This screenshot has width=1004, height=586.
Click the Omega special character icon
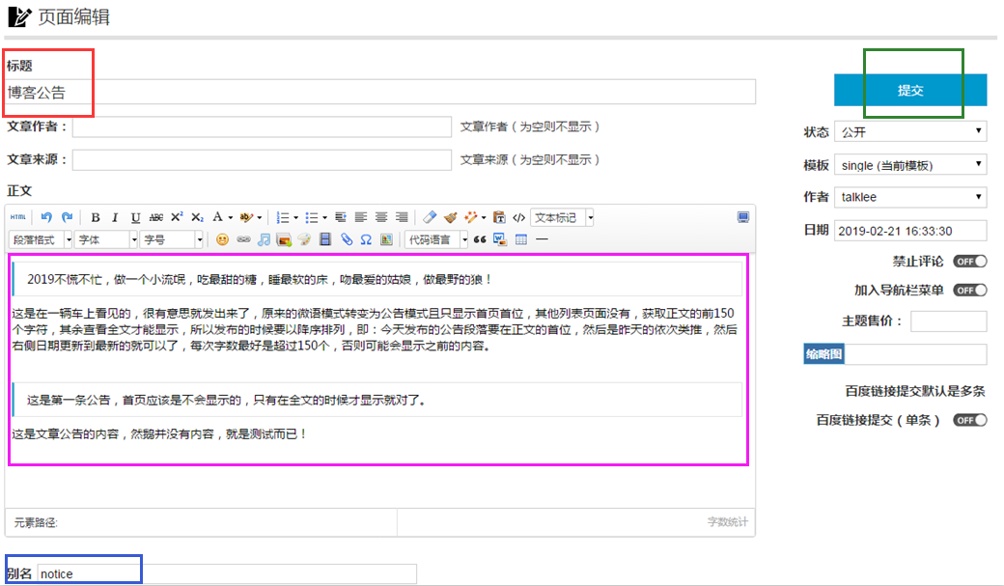click(x=366, y=239)
